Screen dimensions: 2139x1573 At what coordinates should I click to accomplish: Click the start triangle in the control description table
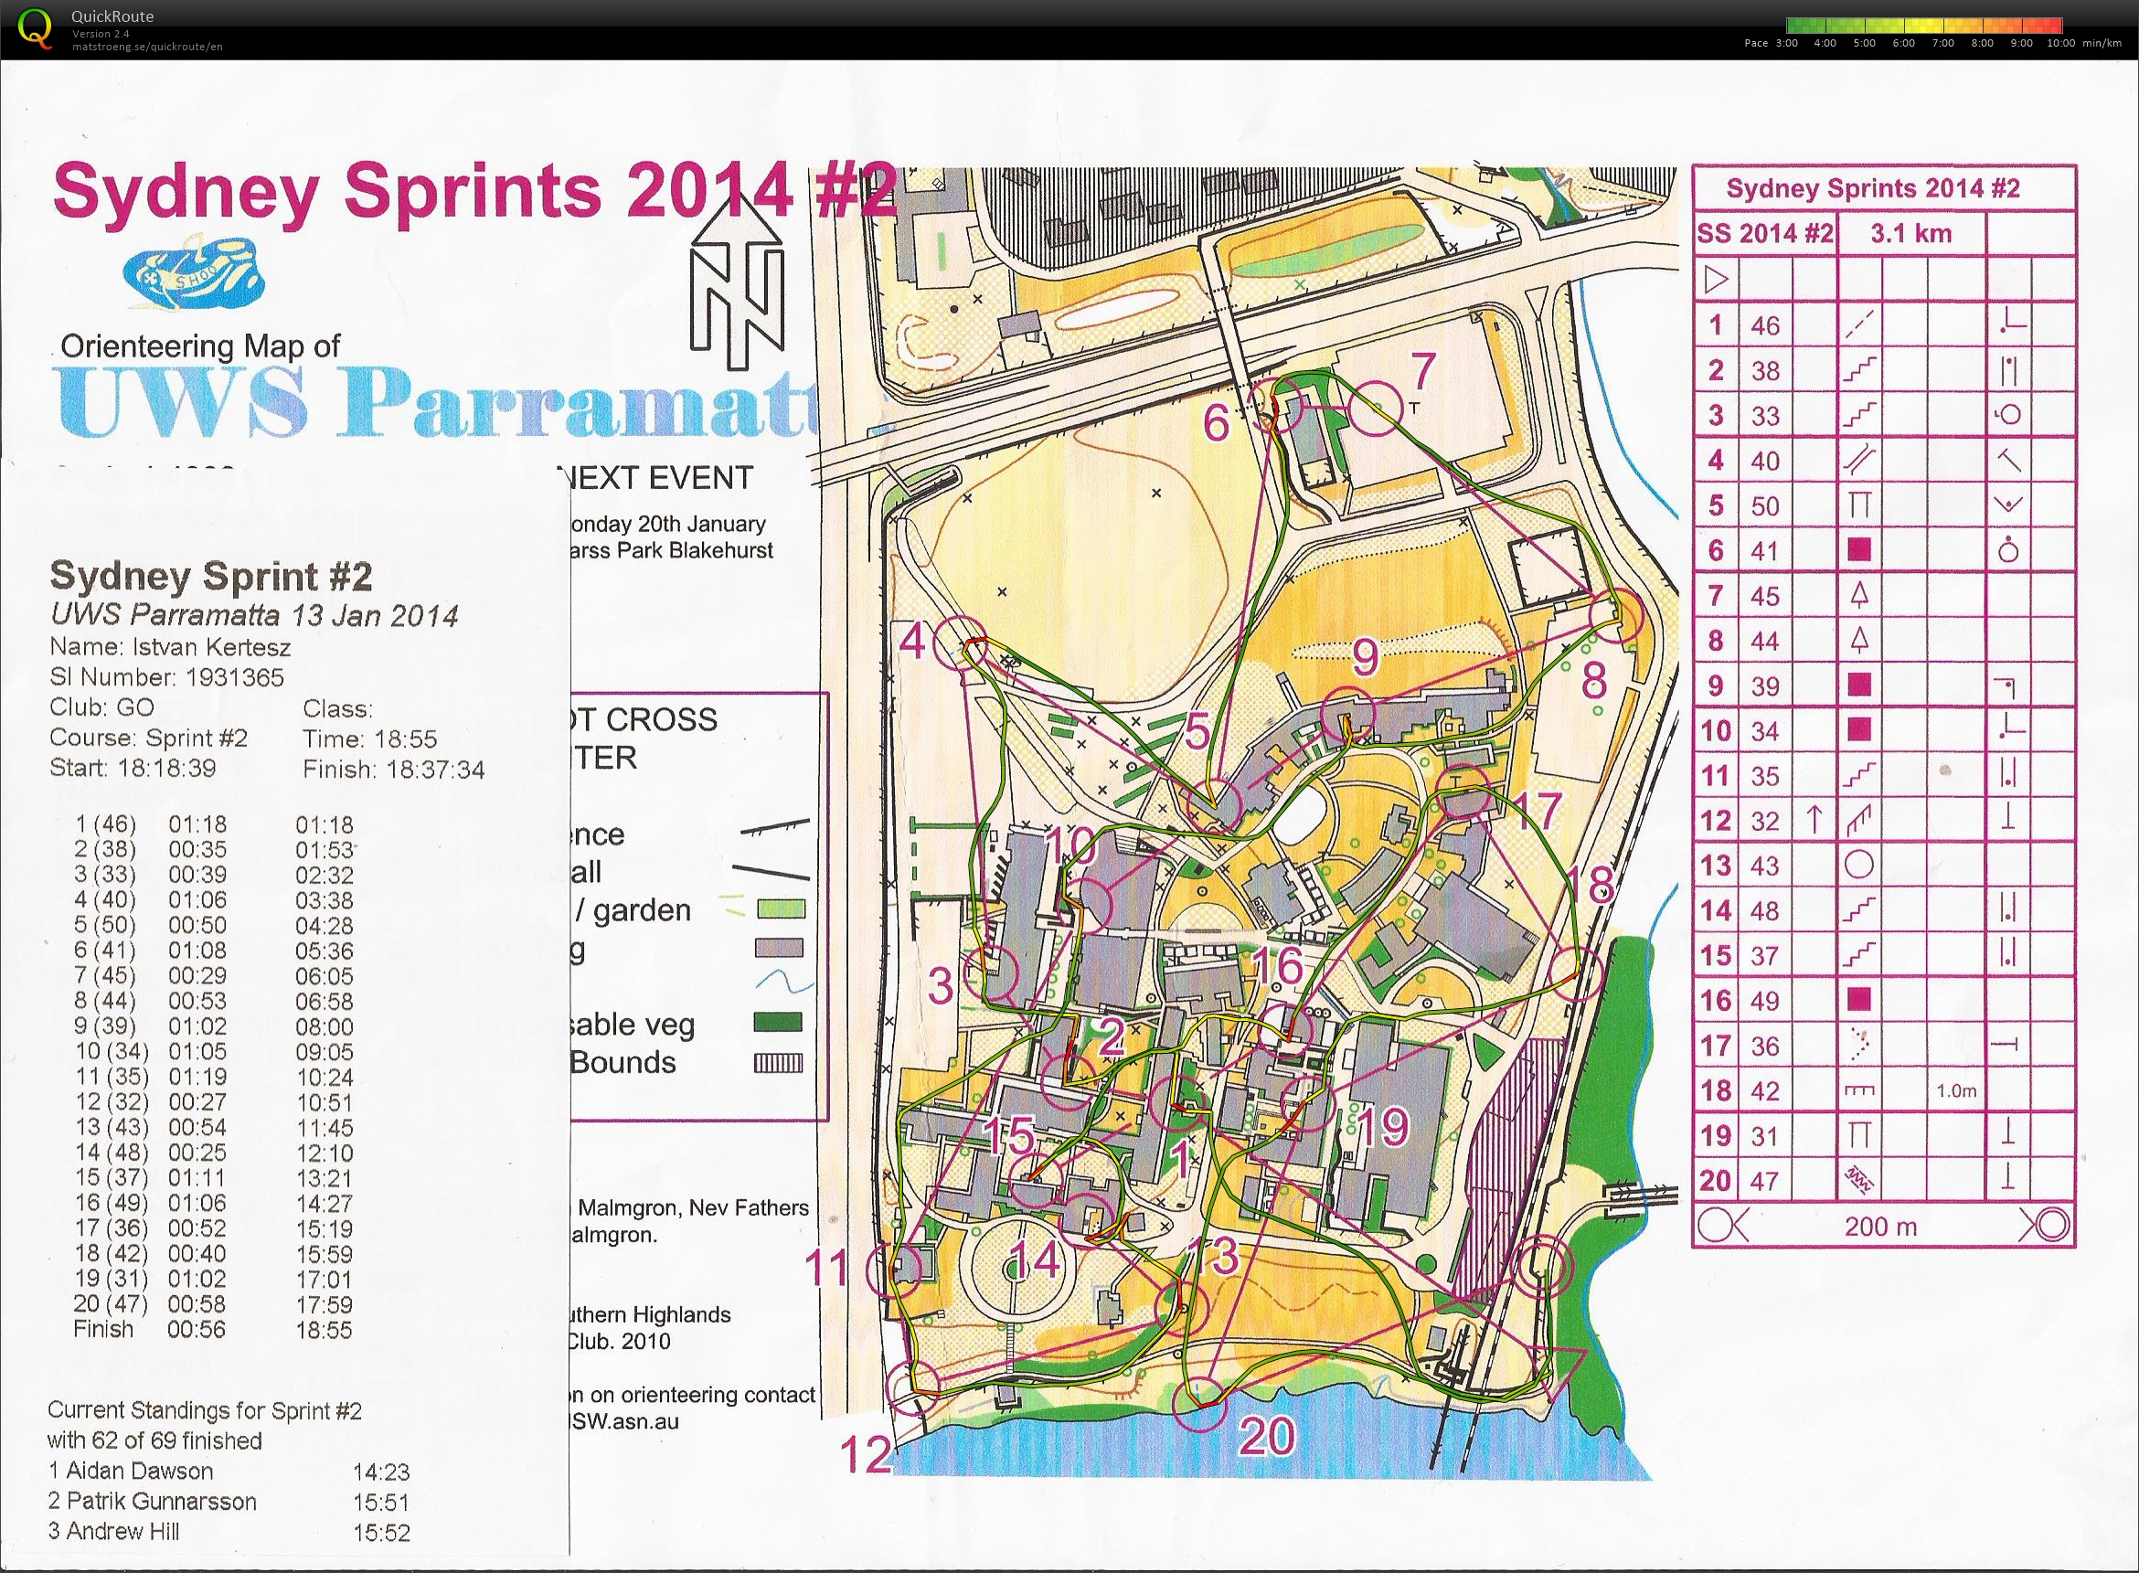[x=1716, y=280]
